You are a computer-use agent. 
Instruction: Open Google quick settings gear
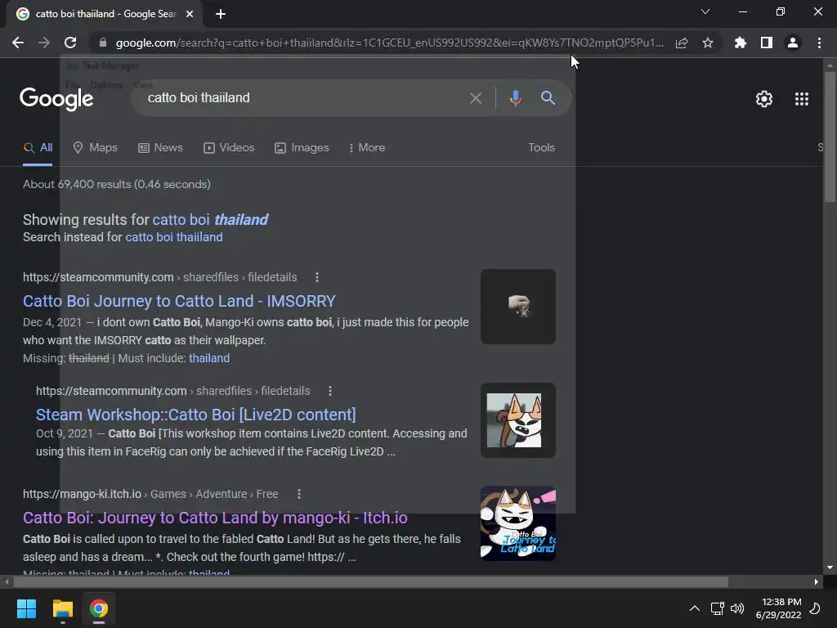[764, 99]
